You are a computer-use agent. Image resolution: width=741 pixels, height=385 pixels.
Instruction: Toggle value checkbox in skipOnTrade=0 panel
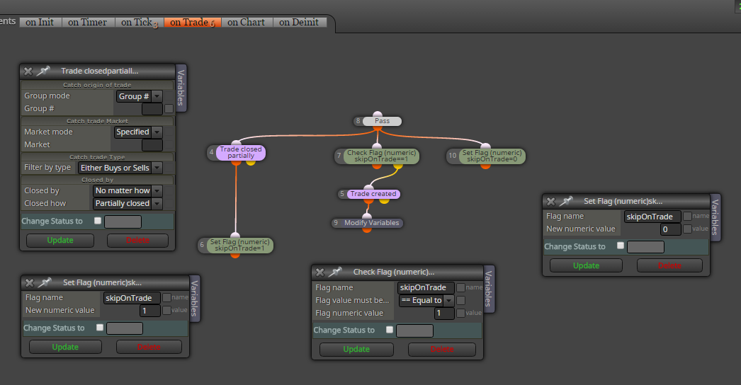pyautogui.click(x=688, y=229)
